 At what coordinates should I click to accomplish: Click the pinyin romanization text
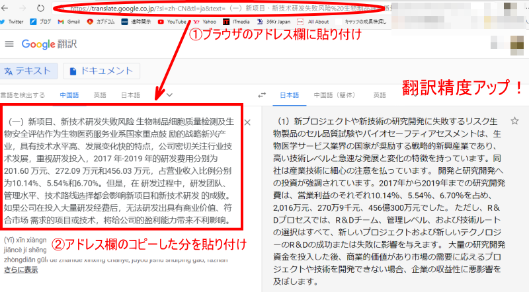[x=116, y=250]
